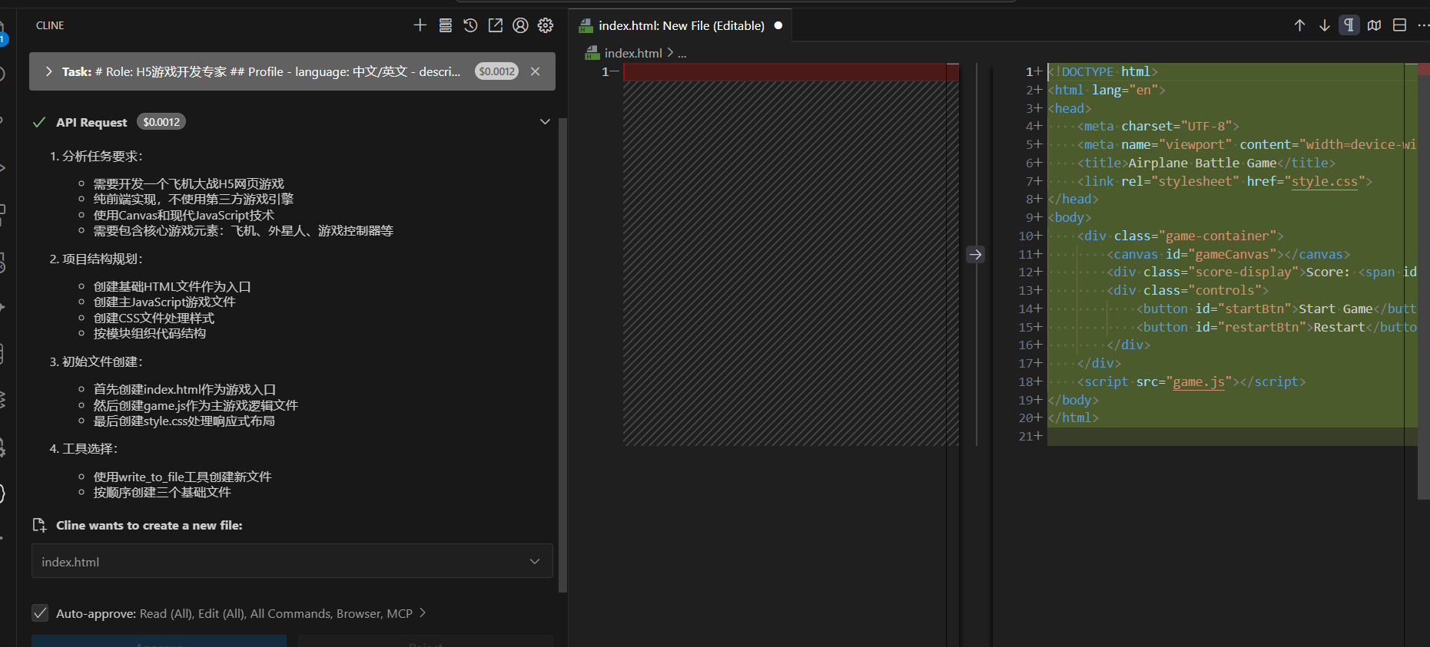Collapse the API Request section chevron

[x=545, y=122]
